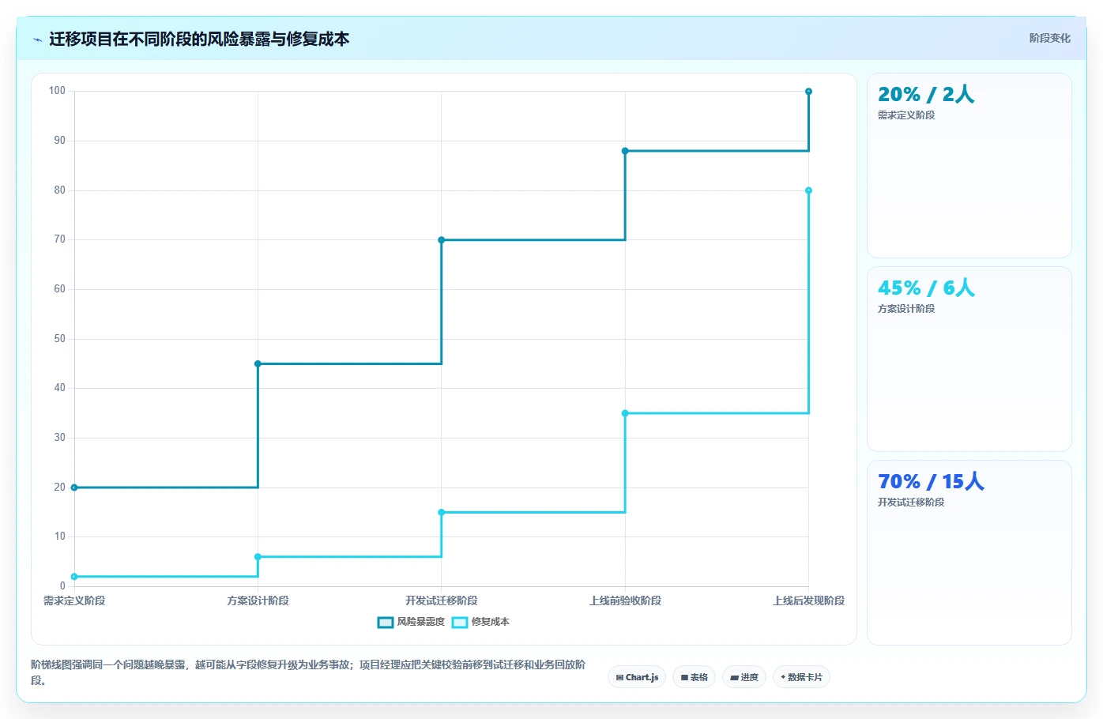
Task: Click the 需求定义阶段 x-axis label
Action: click(74, 600)
